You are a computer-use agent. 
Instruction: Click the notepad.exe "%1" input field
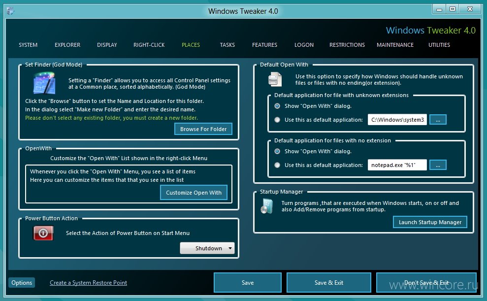(x=397, y=165)
